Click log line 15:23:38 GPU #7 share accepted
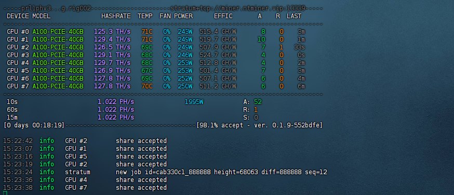 point(85,188)
